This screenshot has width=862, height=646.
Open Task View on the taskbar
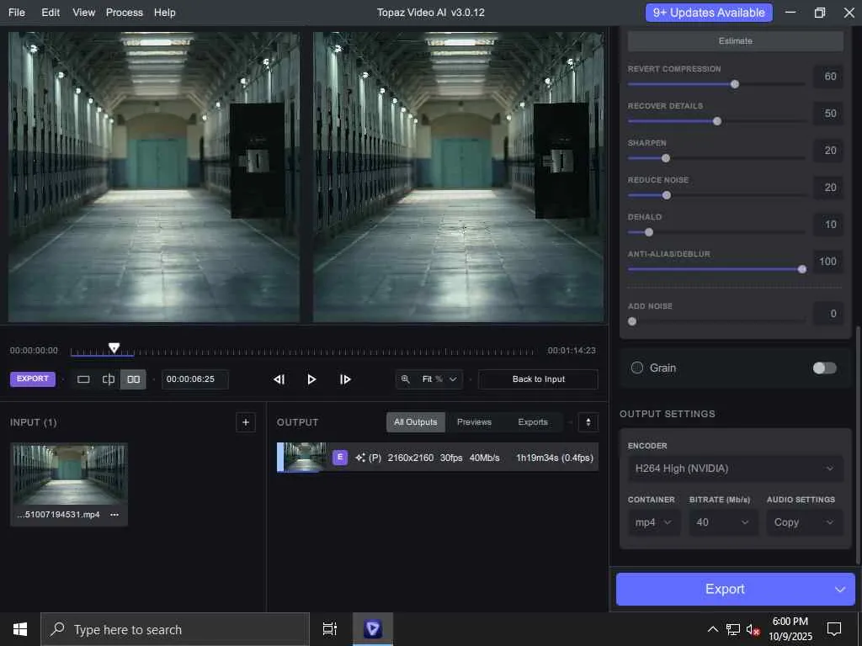click(330, 629)
